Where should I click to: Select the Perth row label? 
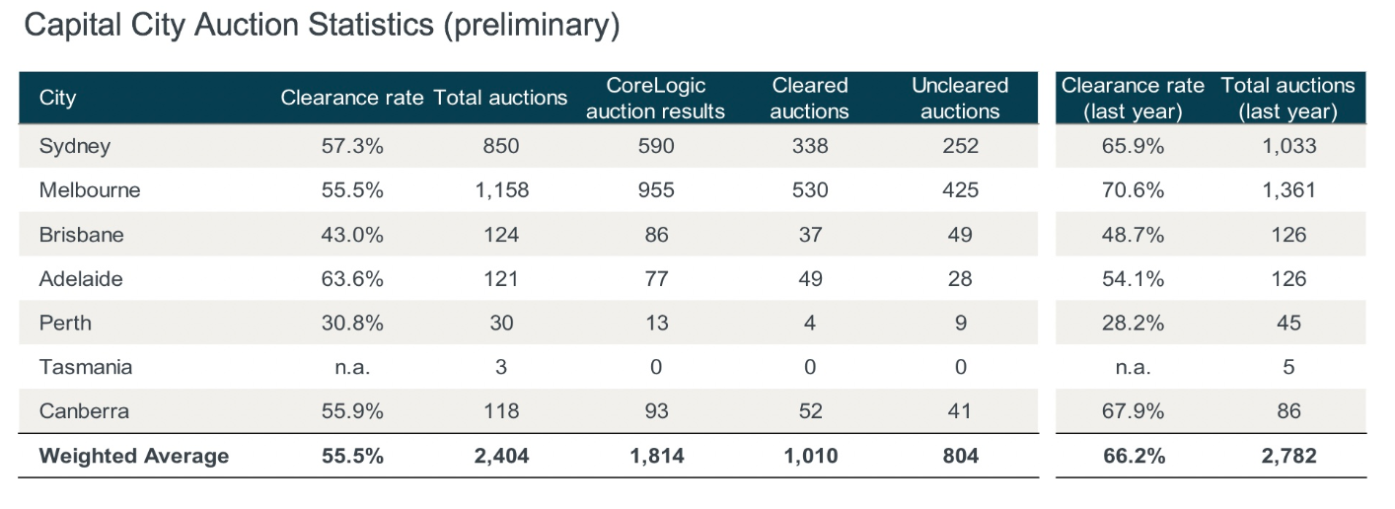coord(65,323)
